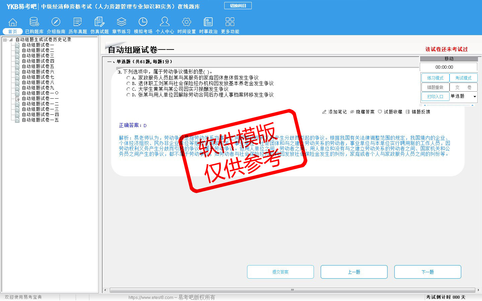Select radio button for option D
Viewport: 482px width, 301px height.
click(x=128, y=95)
